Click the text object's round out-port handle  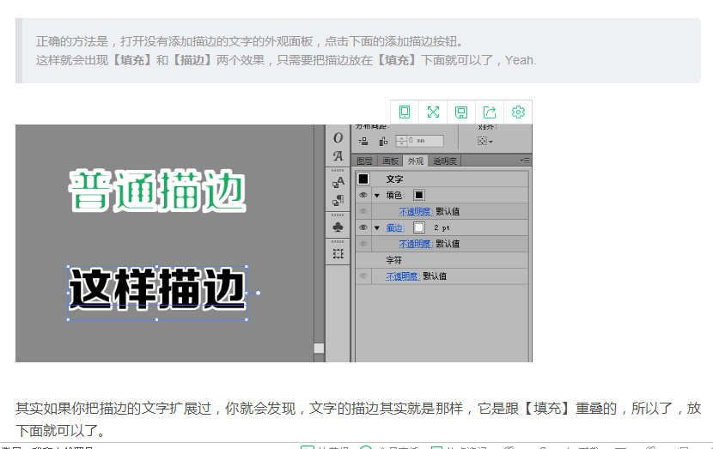tap(258, 293)
